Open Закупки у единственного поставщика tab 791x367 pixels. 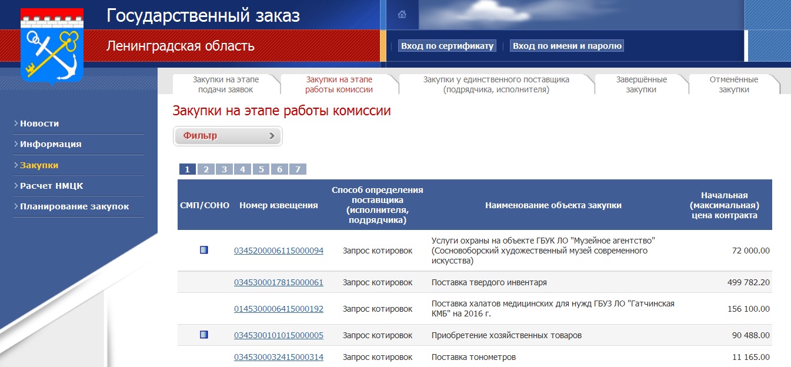coord(496,84)
